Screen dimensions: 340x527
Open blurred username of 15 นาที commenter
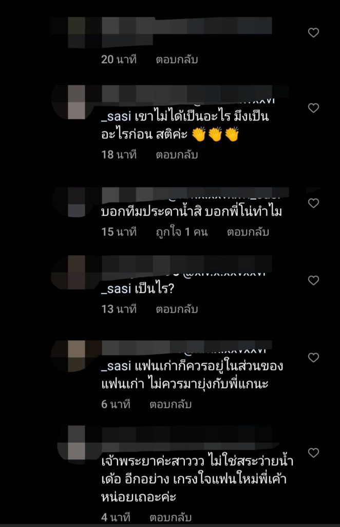pos(195,194)
